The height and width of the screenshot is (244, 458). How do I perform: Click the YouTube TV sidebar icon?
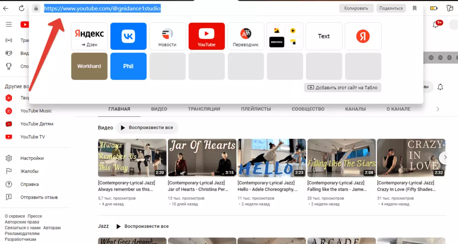click(8, 137)
